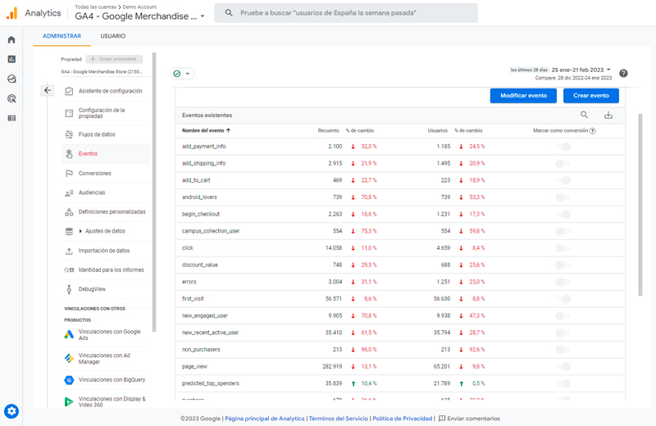Switch to the USUARIO tab

tap(113, 36)
